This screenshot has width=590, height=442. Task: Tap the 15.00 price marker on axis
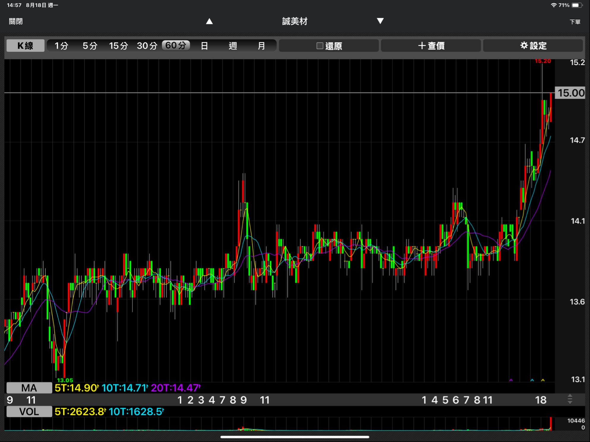(571, 93)
